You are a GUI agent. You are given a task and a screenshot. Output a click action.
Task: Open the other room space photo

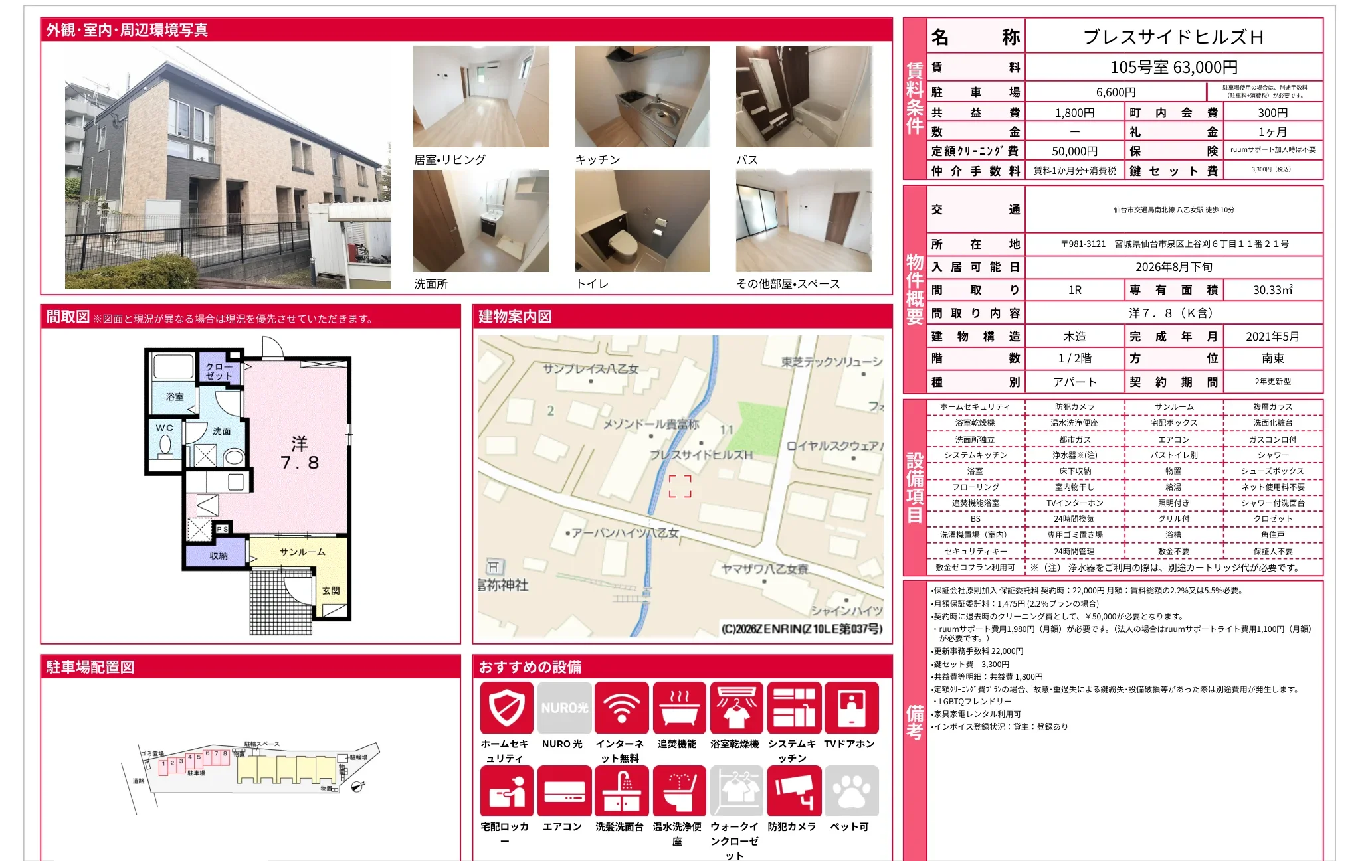coord(804,220)
